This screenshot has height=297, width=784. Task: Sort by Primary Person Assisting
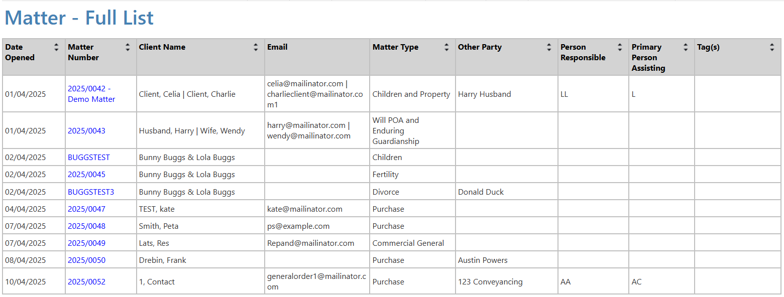686,47
